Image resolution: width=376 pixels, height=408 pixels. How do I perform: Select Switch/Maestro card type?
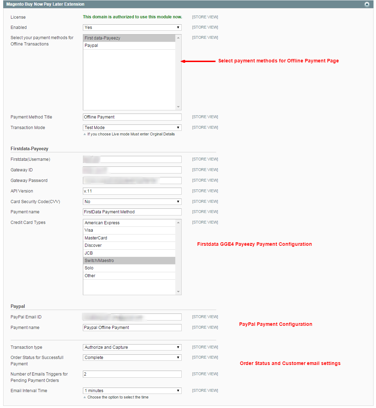tap(129, 261)
